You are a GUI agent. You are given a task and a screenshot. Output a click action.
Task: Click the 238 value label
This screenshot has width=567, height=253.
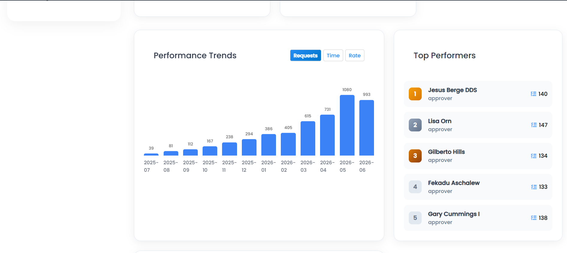point(230,137)
